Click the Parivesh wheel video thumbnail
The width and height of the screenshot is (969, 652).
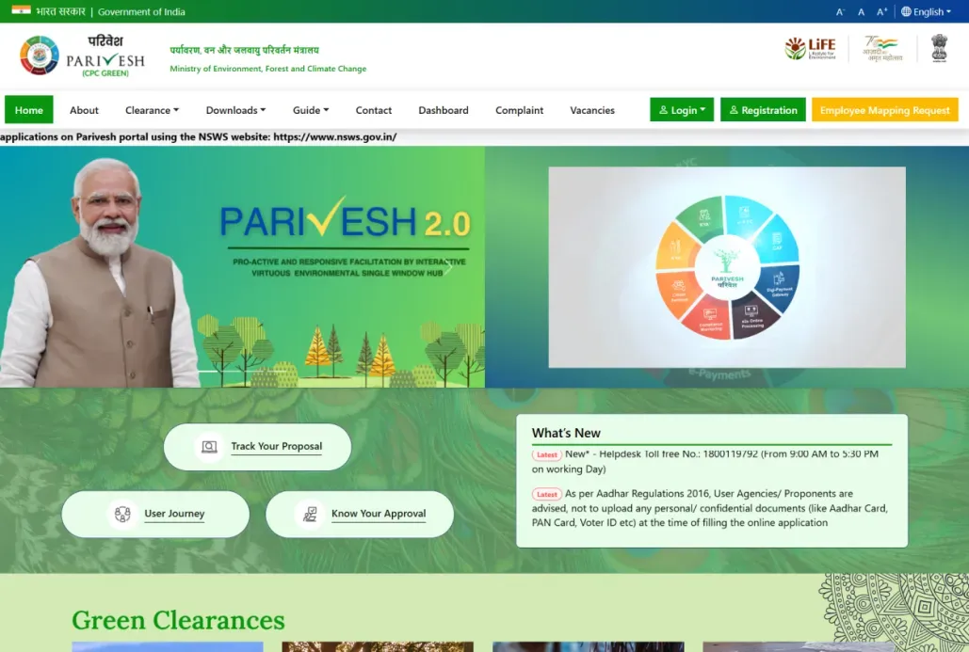[727, 267]
